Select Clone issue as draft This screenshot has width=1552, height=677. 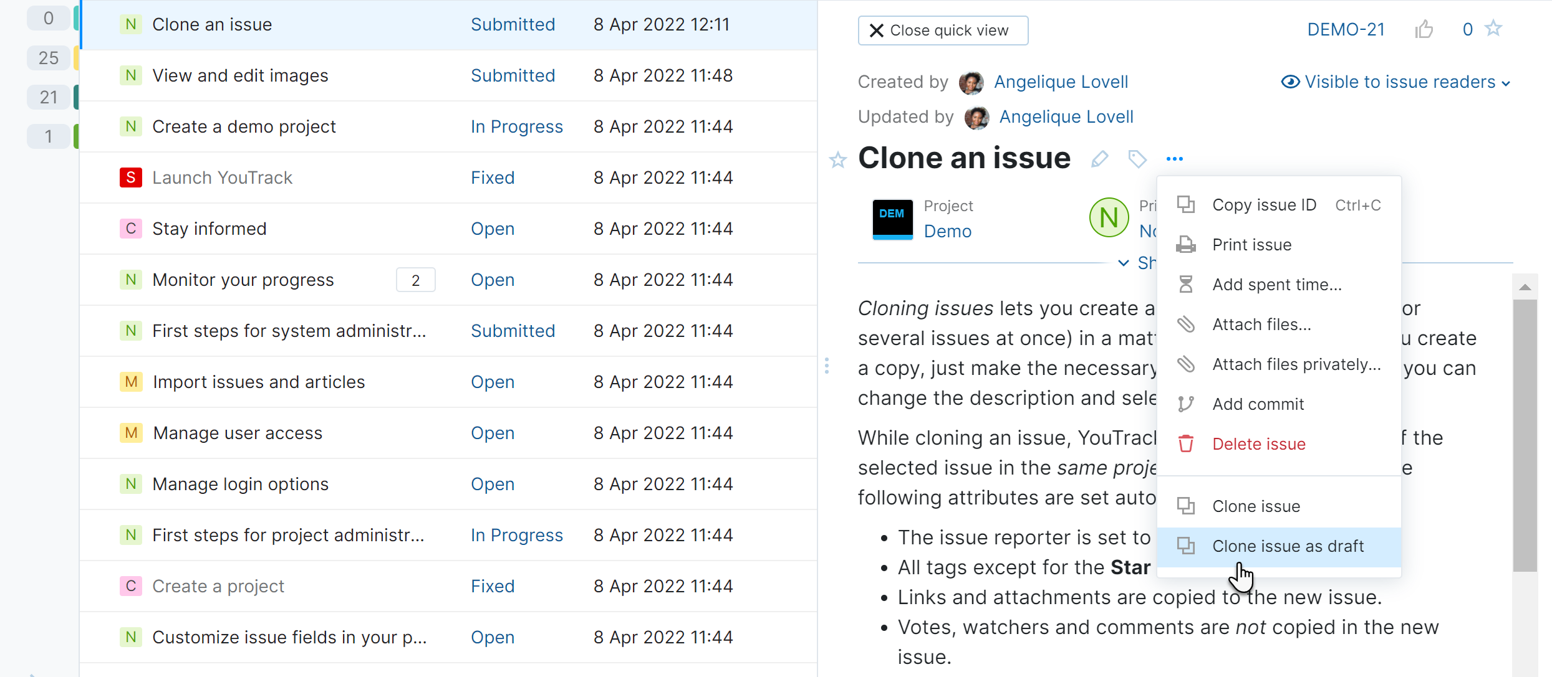click(x=1288, y=546)
